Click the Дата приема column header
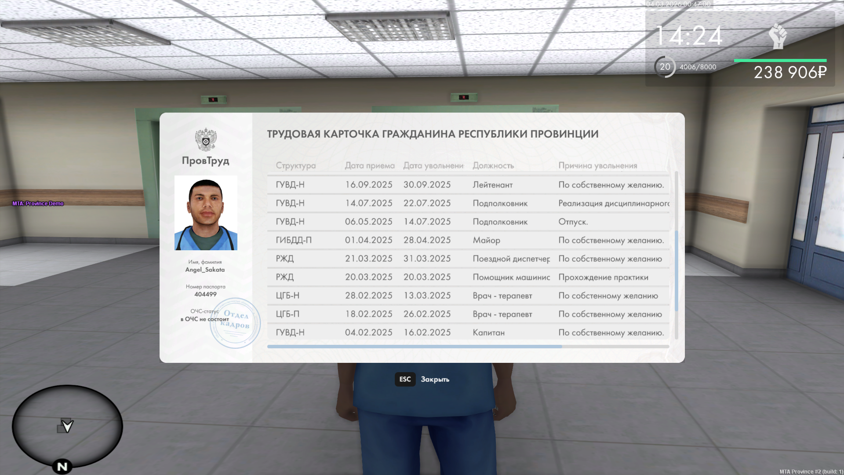The width and height of the screenshot is (844, 475). click(x=369, y=165)
